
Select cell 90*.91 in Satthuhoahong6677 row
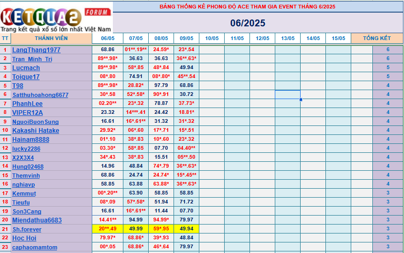click(161, 94)
